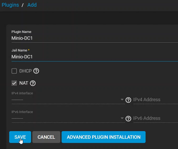This screenshot has width=178, height=149.
Task: Click the DHCP label text
Action: tap(25, 71)
